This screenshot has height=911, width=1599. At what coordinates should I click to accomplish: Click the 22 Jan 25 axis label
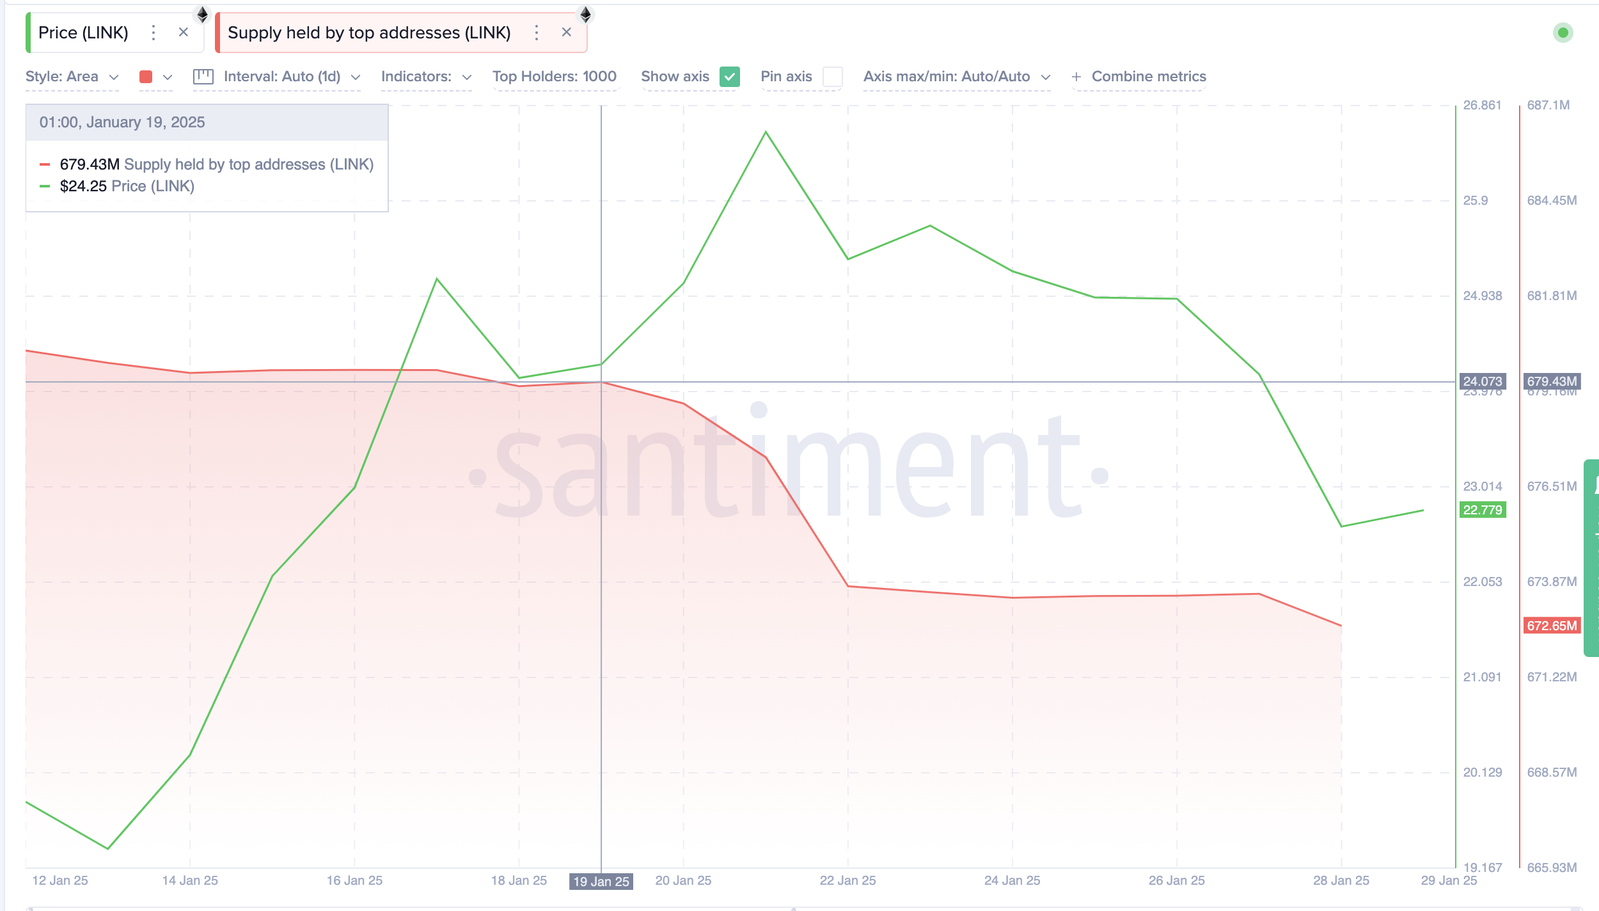(848, 880)
